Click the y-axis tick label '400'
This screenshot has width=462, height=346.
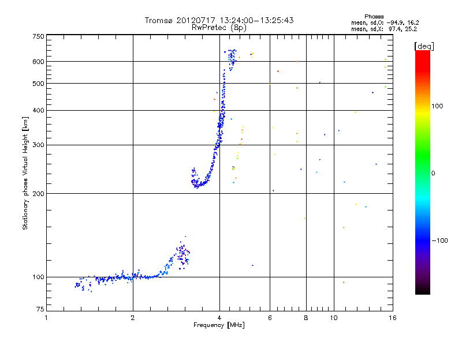(38, 111)
